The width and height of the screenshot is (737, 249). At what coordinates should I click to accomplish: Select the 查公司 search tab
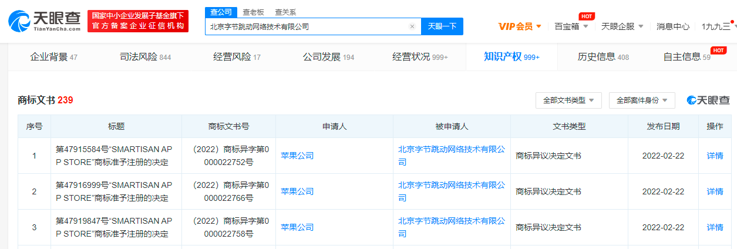(221, 12)
